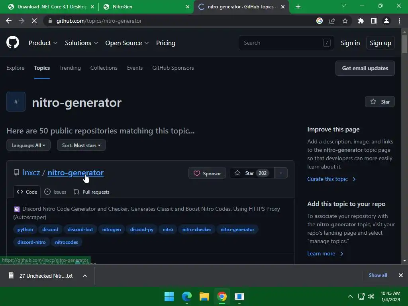Screen dimensions: 408x306
Task: Open Learn more link
Action: tap(325, 253)
